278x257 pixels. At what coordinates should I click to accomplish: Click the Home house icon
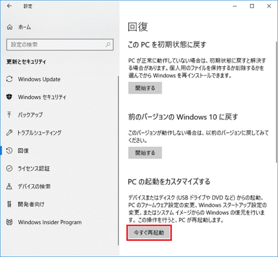(x=9, y=27)
